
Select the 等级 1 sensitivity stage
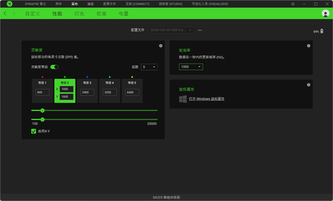coord(43,91)
